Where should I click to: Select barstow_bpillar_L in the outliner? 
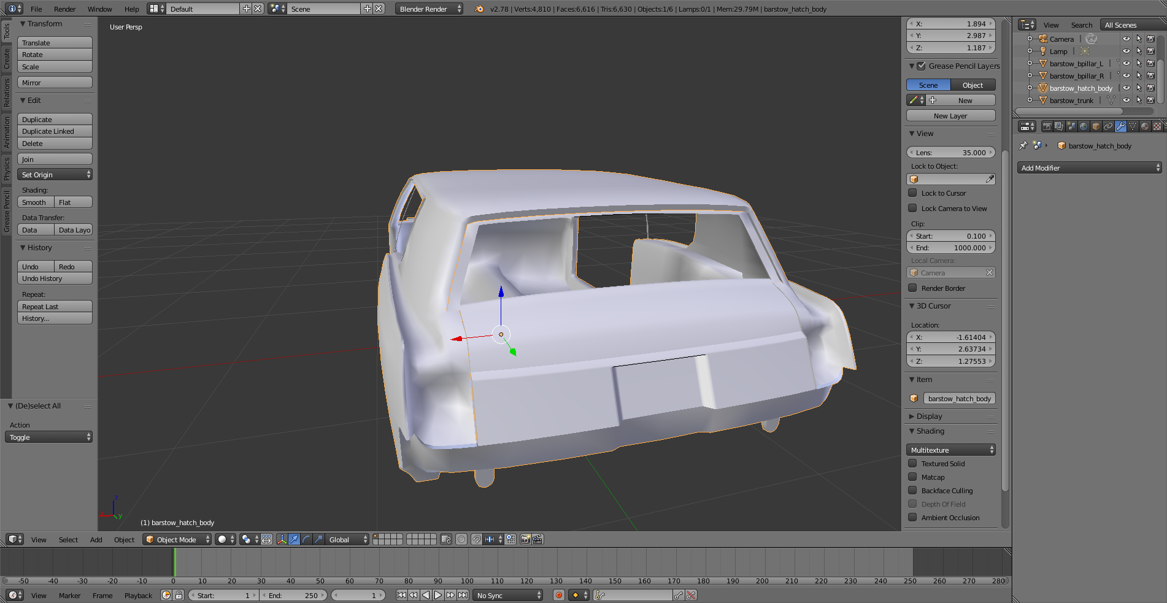(1076, 64)
